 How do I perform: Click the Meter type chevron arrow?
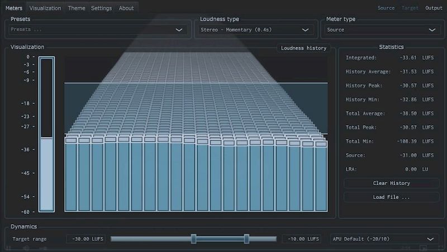pos(432,30)
